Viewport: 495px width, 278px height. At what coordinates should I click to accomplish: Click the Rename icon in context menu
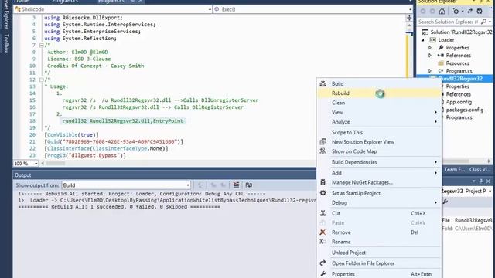coord(323,242)
